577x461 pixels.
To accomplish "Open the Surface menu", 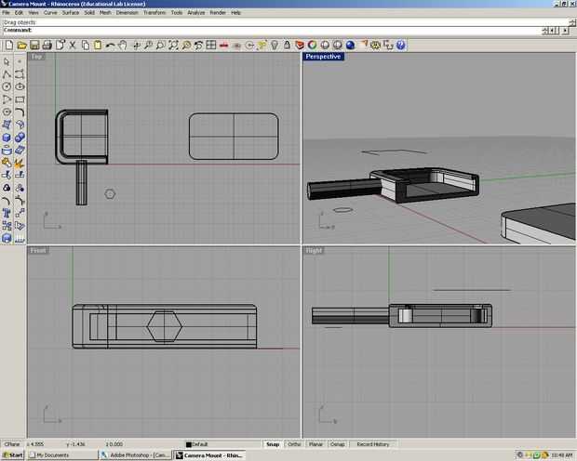I will (x=71, y=12).
